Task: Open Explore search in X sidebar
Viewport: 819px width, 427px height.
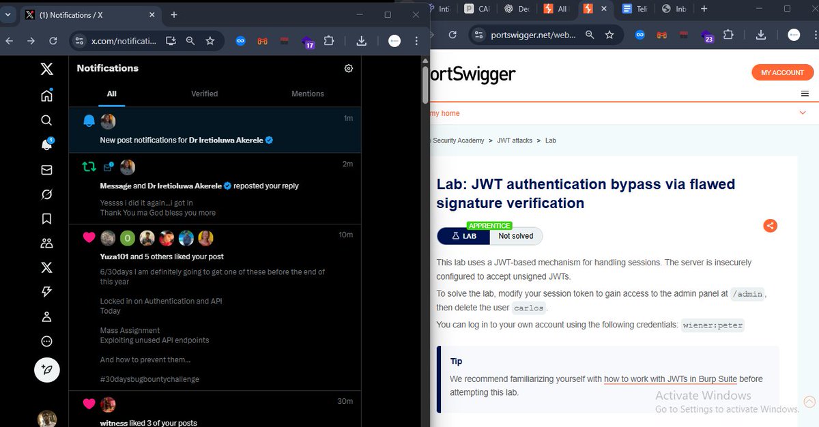Action: 46,120
